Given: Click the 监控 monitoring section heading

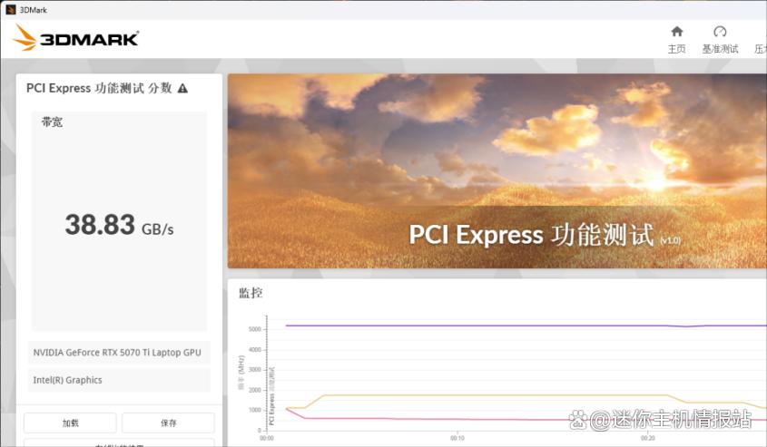Looking at the screenshot, I should pos(251,293).
